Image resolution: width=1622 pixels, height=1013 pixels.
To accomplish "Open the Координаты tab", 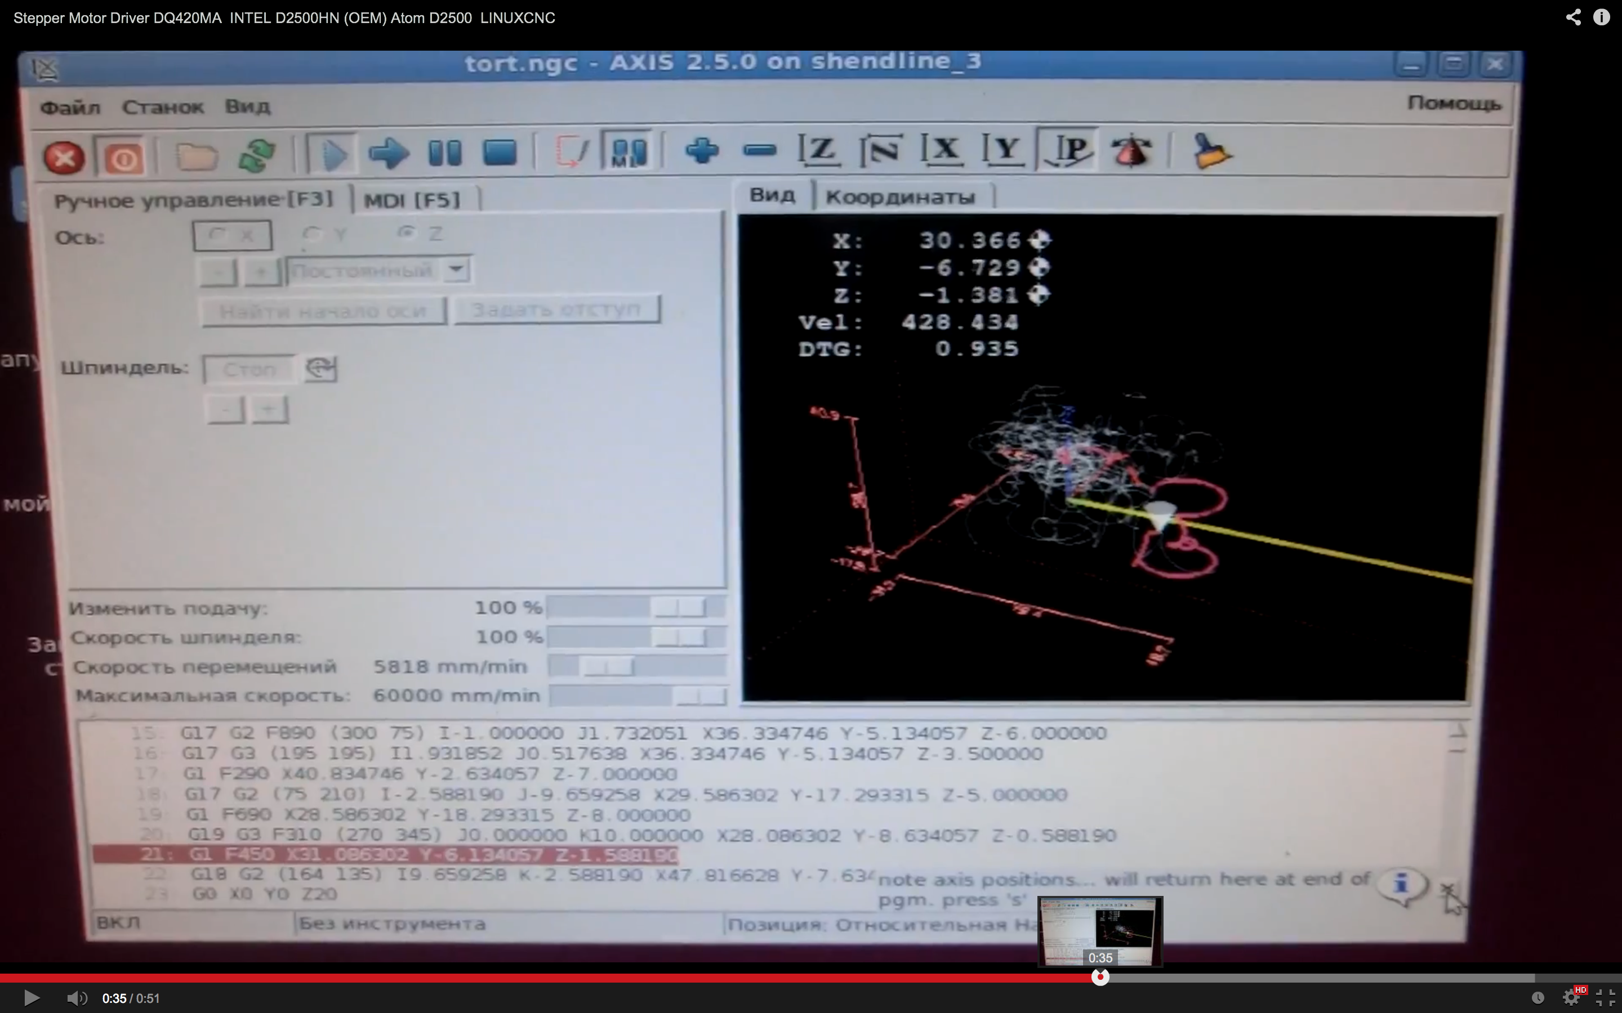I will pyautogui.click(x=899, y=197).
